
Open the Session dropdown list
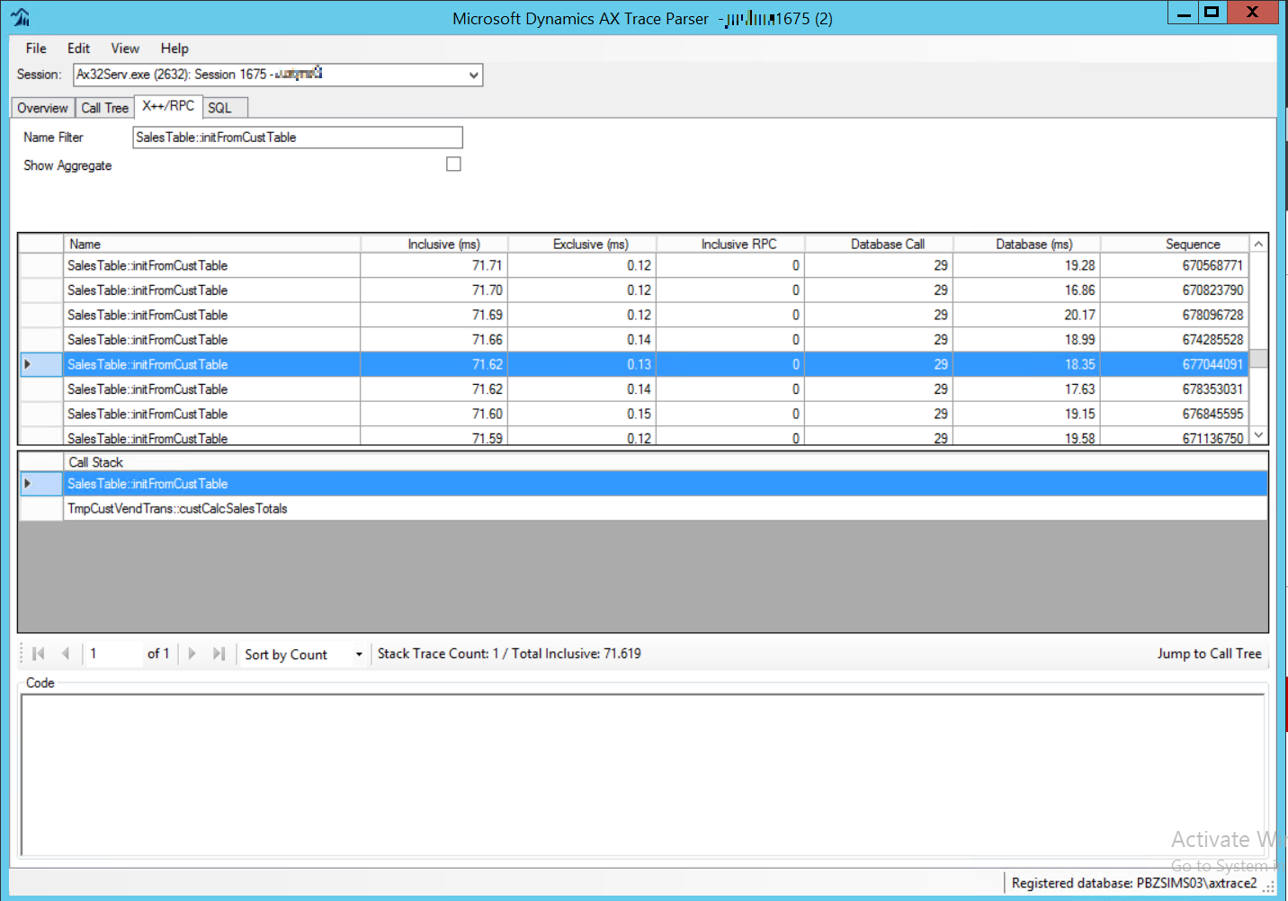tap(474, 76)
